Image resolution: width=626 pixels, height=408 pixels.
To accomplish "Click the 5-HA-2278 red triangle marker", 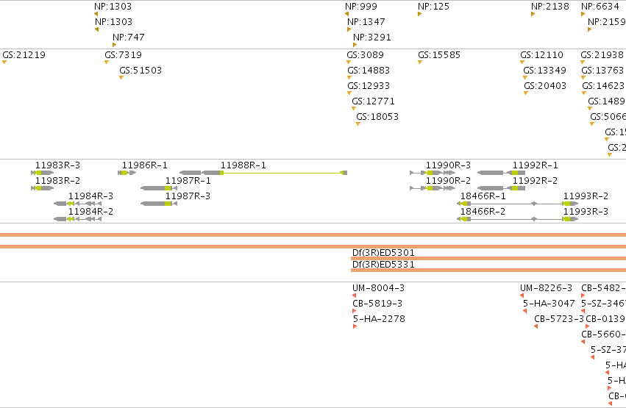I will (x=355, y=326).
